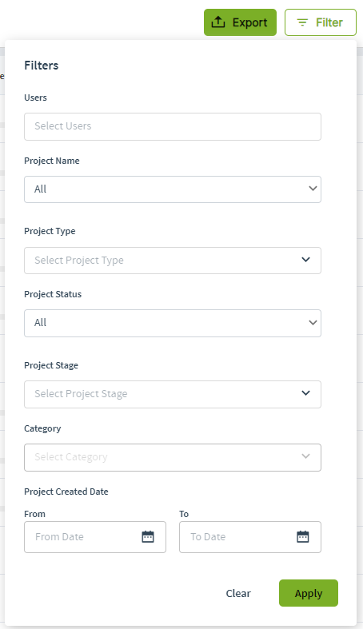
Task: Open the To Date calendar icon
Action: (303, 537)
